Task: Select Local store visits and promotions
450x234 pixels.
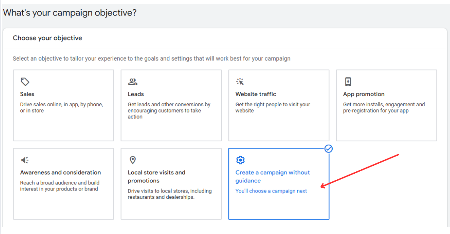Action: click(171, 184)
